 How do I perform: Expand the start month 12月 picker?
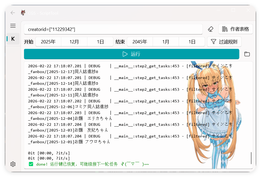(74, 42)
